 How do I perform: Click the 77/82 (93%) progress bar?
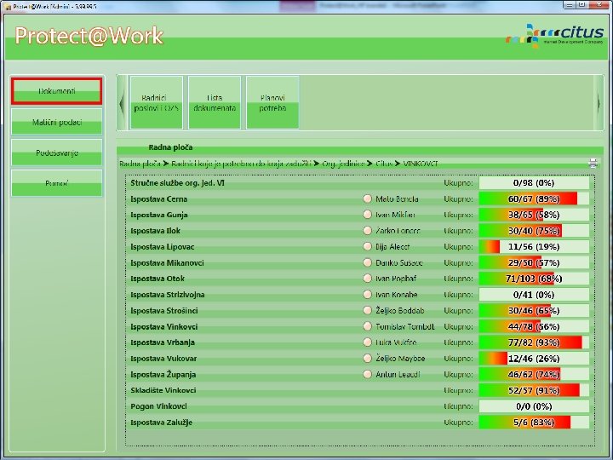534,342
